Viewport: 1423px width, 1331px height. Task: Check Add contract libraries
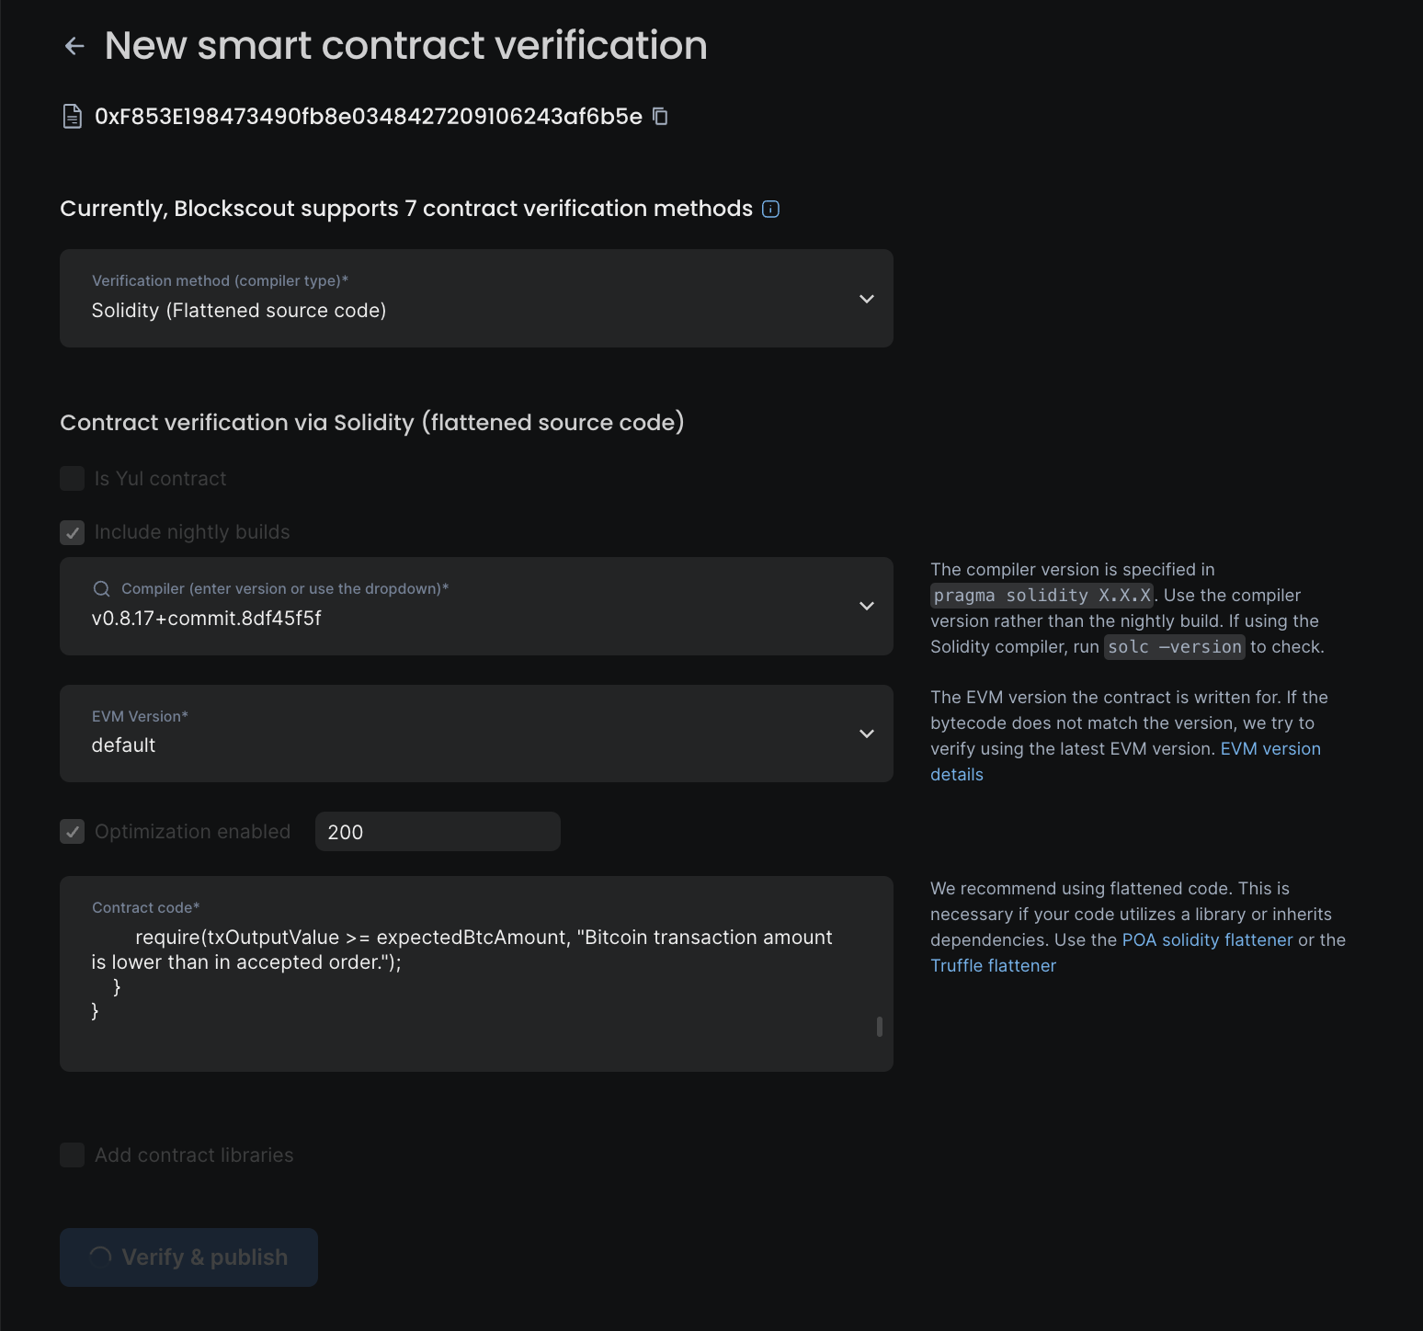[x=72, y=1155]
